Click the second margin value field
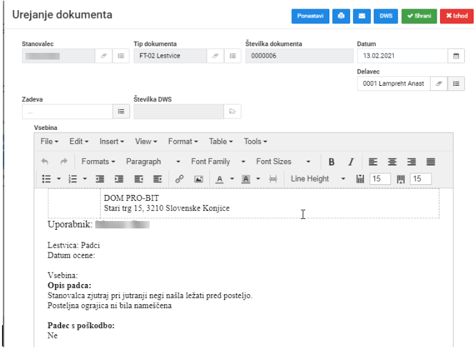The width and height of the screenshot is (475, 353). coord(421,179)
